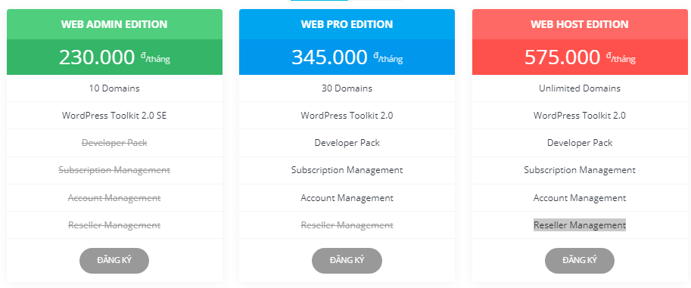Viewport: 691px width, 288px height.
Task: Click the highlighted Reseller Management text
Action: coord(580,225)
